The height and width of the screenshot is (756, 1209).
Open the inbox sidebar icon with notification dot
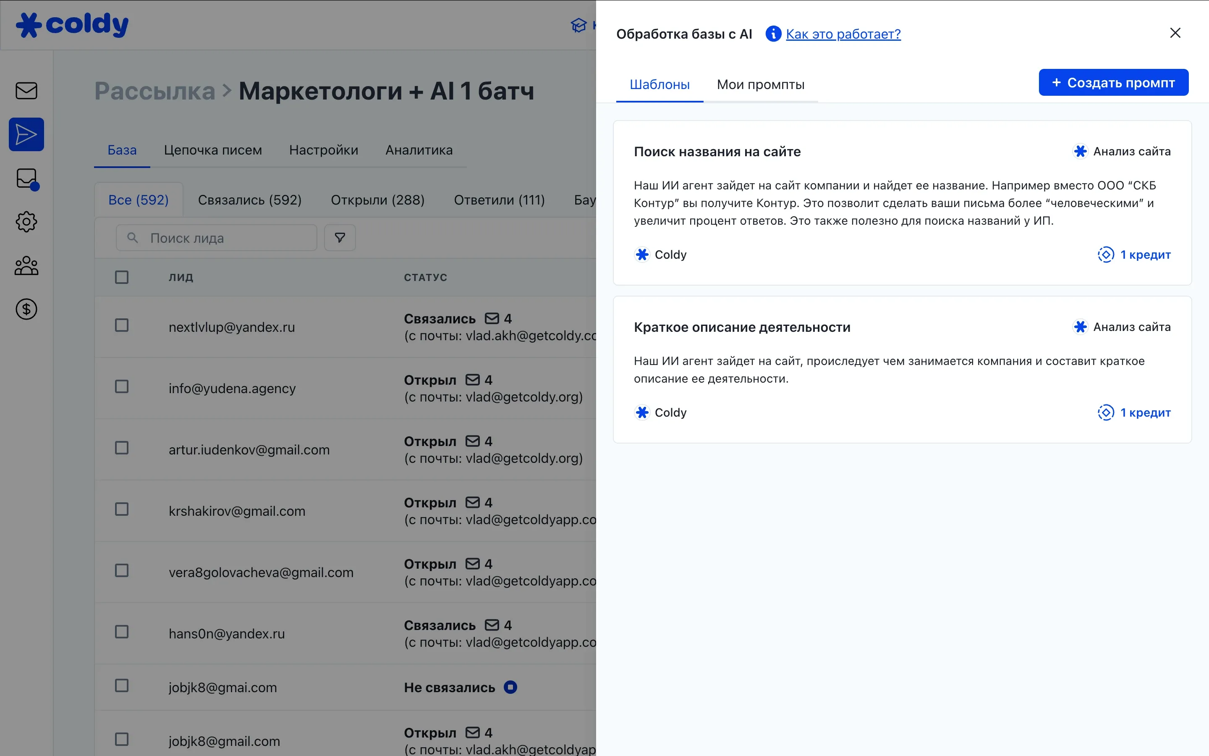[x=26, y=178]
